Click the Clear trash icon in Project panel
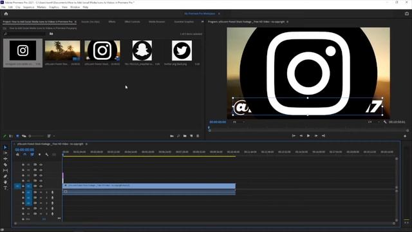 (198, 136)
